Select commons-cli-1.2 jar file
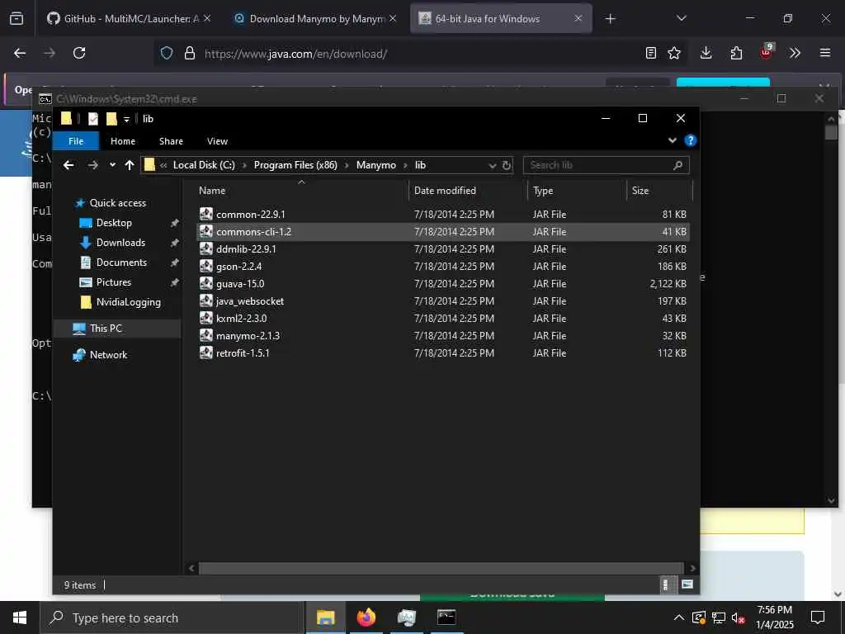 click(442, 232)
